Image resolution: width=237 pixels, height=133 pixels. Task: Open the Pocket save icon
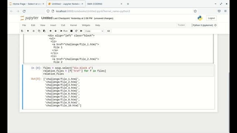click(x=219, y=11)
